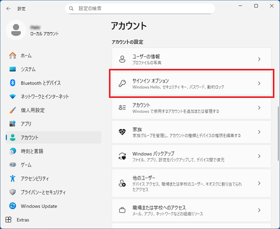
Task: Close the settings window
Action: pos(272,6)
